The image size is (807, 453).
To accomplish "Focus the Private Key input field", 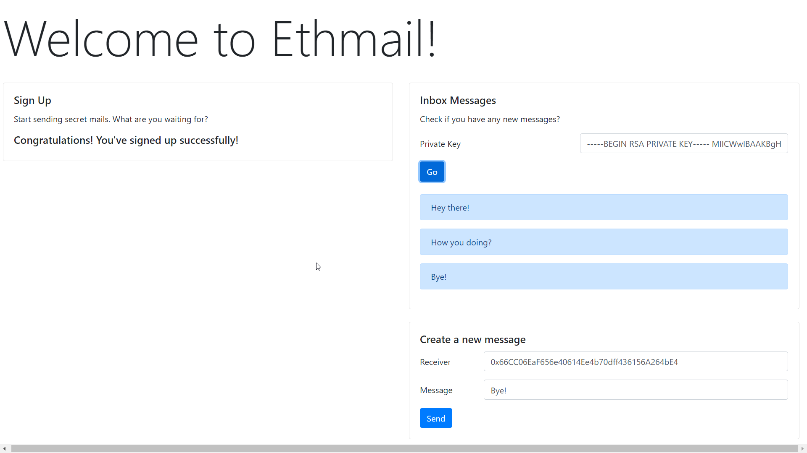I will (683, 144).
